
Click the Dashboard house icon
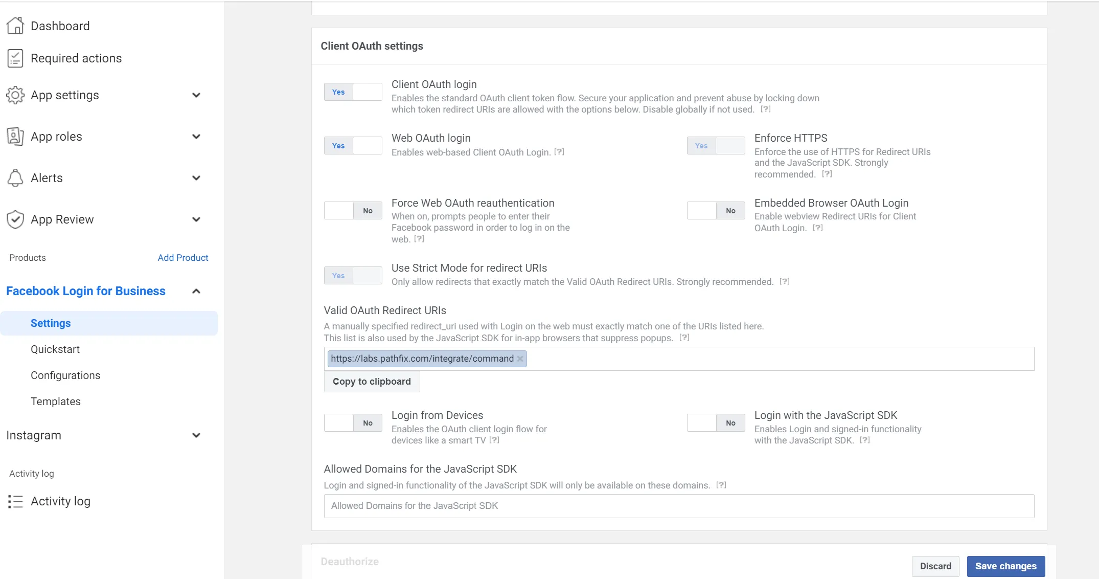coord(15,26)
